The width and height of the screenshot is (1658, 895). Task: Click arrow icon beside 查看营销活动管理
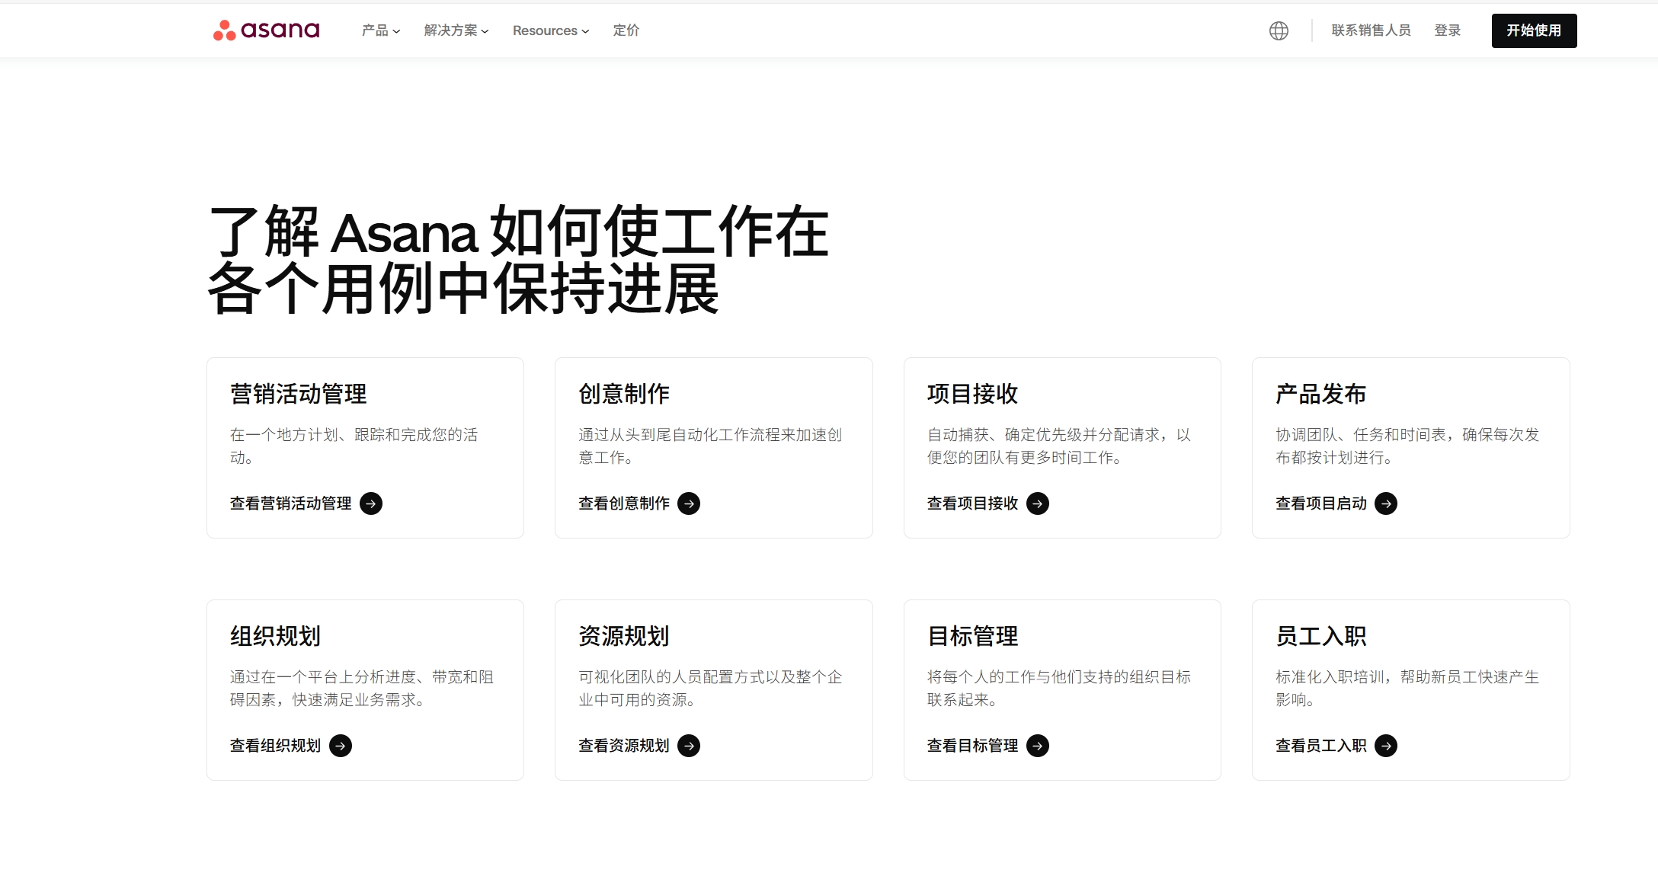click(x=371, y=503)
